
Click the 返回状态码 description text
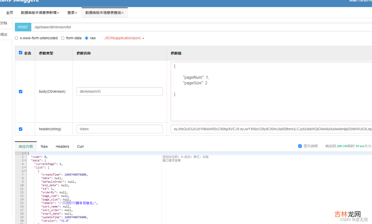coord(185,157)
